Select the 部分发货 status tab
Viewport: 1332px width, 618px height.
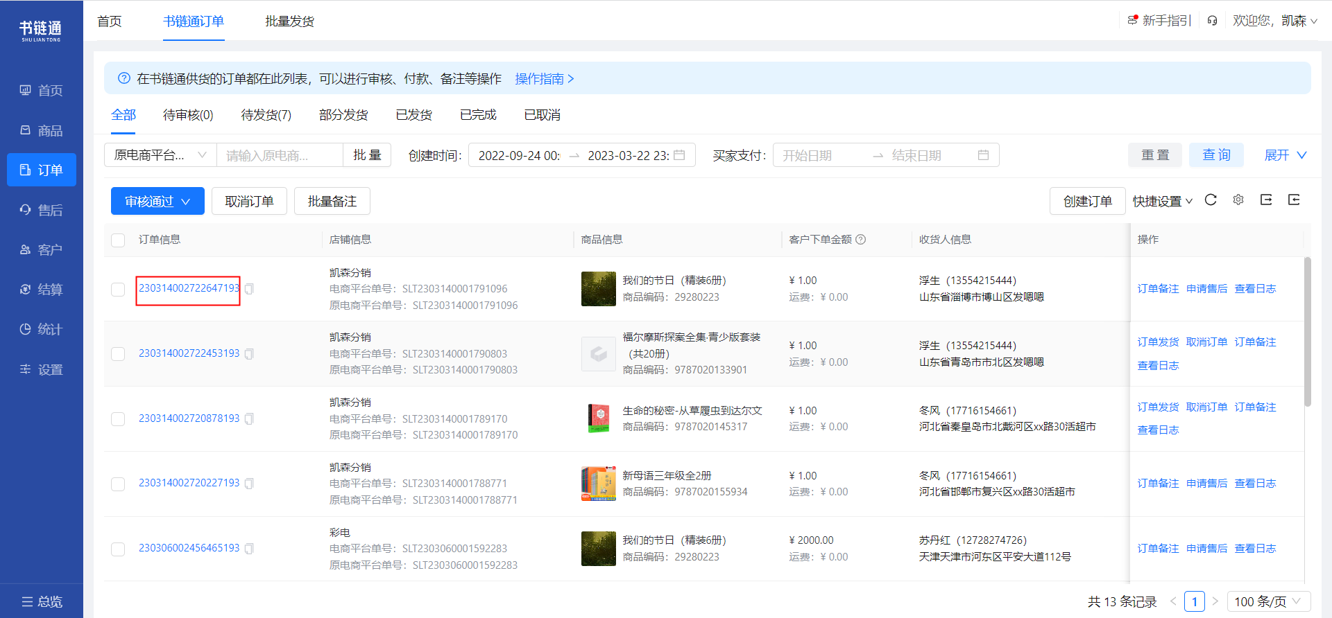(343, 115)
